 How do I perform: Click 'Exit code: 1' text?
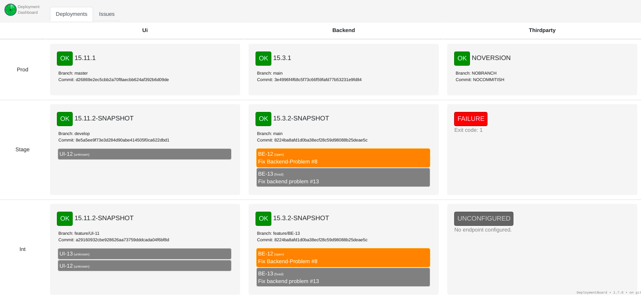(468, 130)
